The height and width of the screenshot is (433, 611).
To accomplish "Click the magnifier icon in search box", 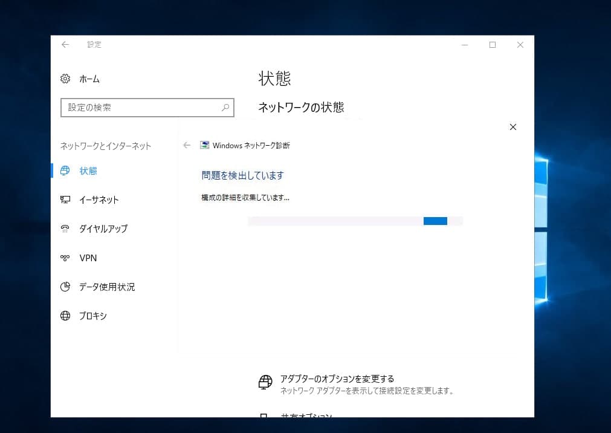I will [x=225, y=108].
